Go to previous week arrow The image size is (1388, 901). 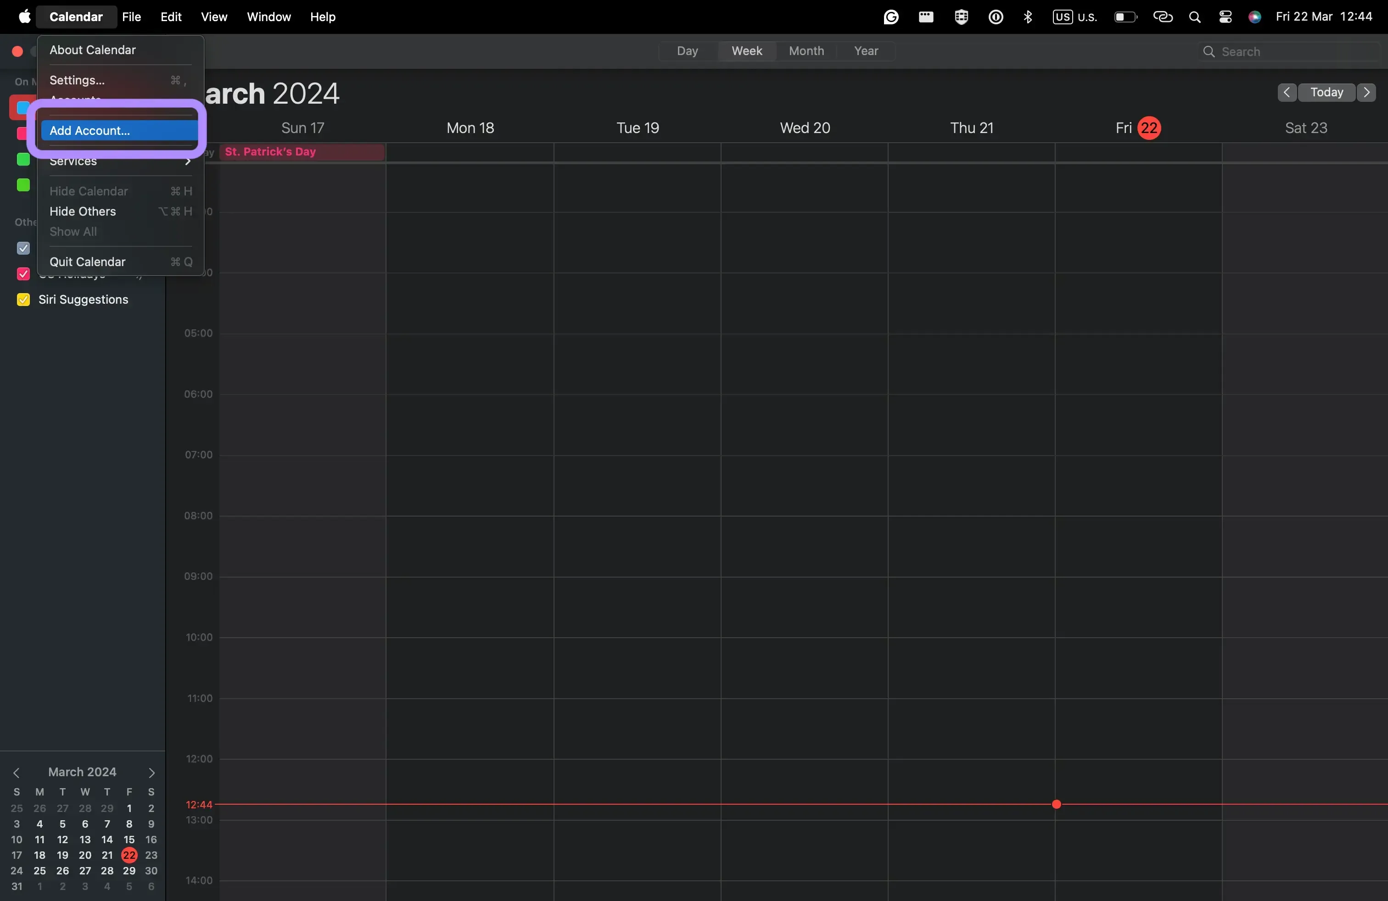click(x=1287, y=93)
